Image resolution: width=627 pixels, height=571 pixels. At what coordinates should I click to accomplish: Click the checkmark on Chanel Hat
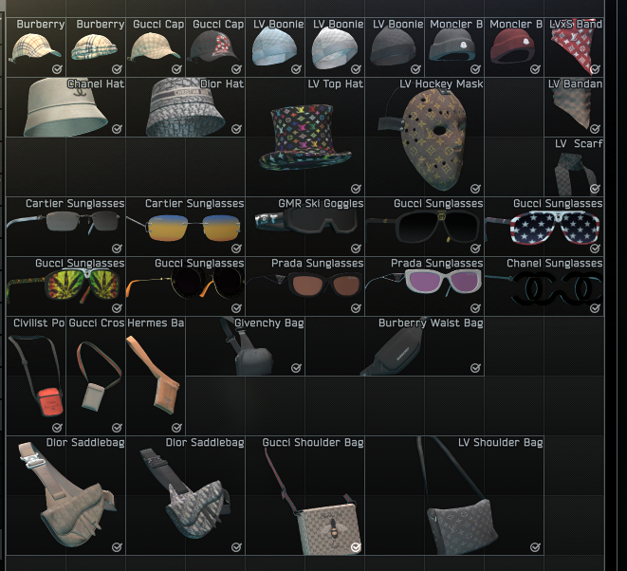tap(117, 129)
